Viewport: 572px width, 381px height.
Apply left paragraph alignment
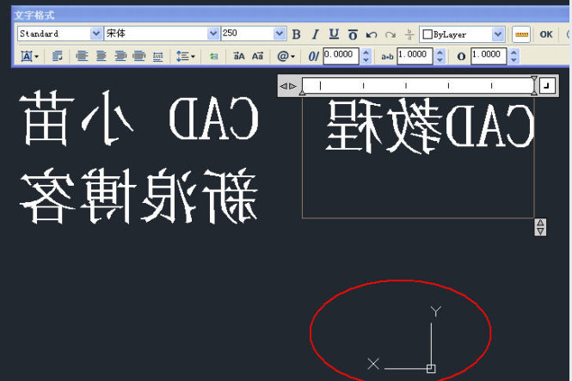(x=82, y=56)
